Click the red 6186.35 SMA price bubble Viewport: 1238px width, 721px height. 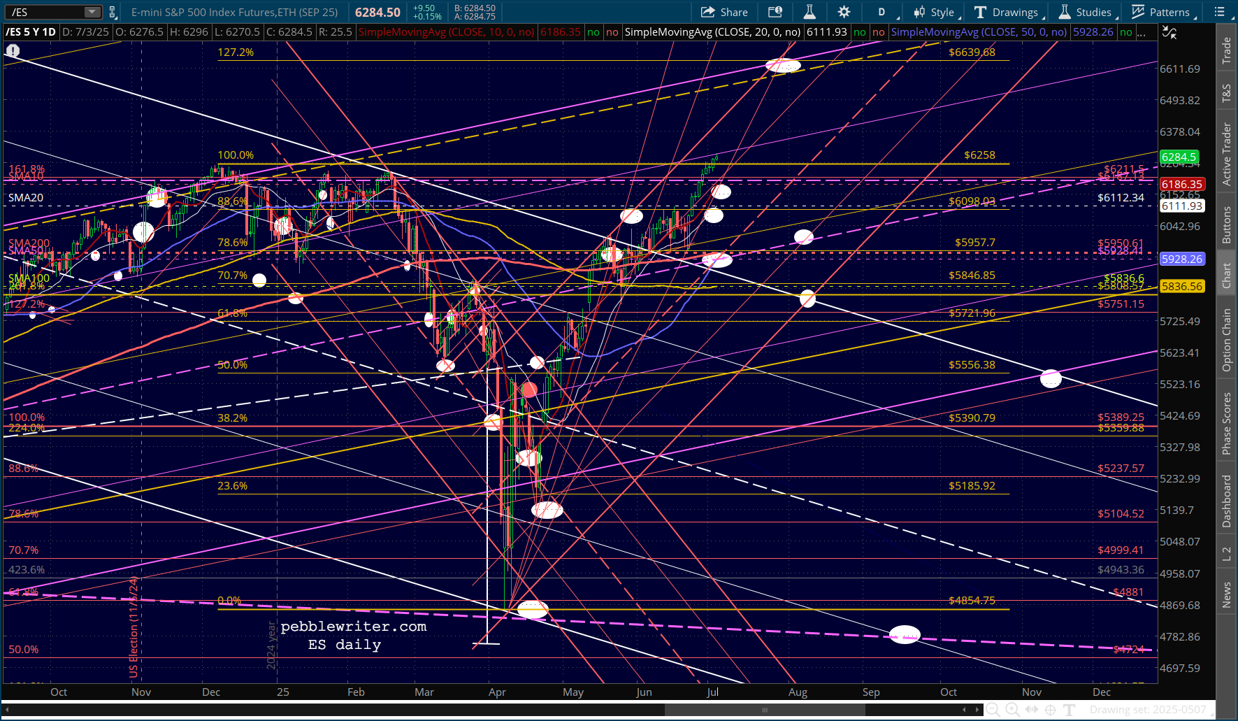(1182, 185)
